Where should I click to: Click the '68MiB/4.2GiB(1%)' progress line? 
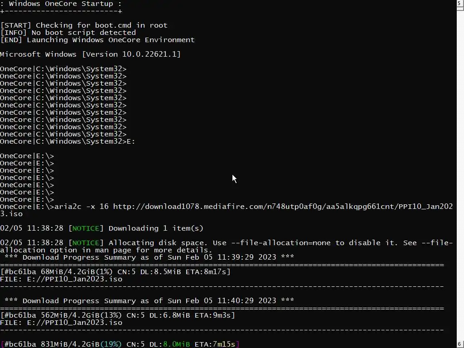tap(115, 272)
